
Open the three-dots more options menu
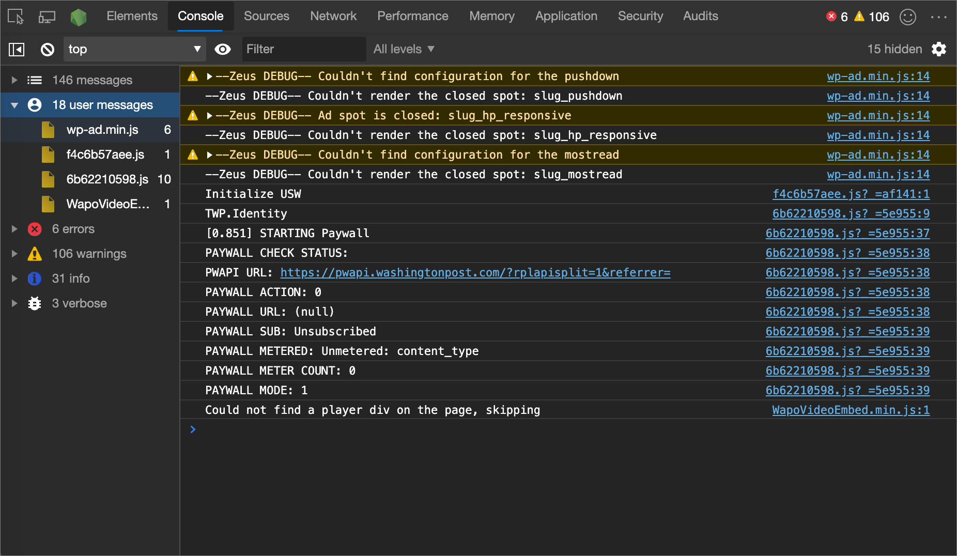tap(938, 17)
